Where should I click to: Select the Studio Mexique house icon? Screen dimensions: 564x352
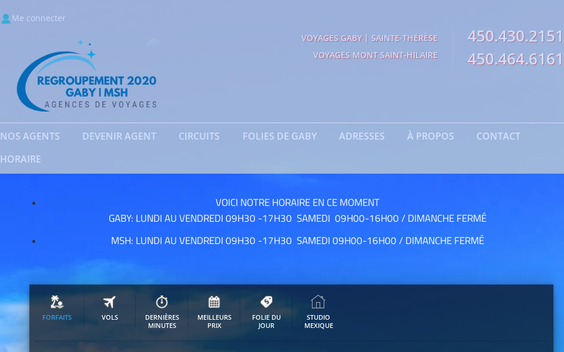318,302
